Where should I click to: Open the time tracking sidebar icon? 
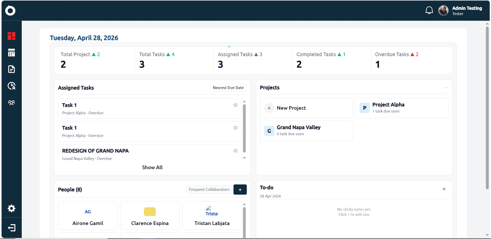point(12,86)
